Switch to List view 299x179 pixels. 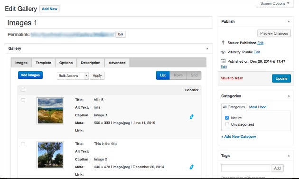point(163,75)
